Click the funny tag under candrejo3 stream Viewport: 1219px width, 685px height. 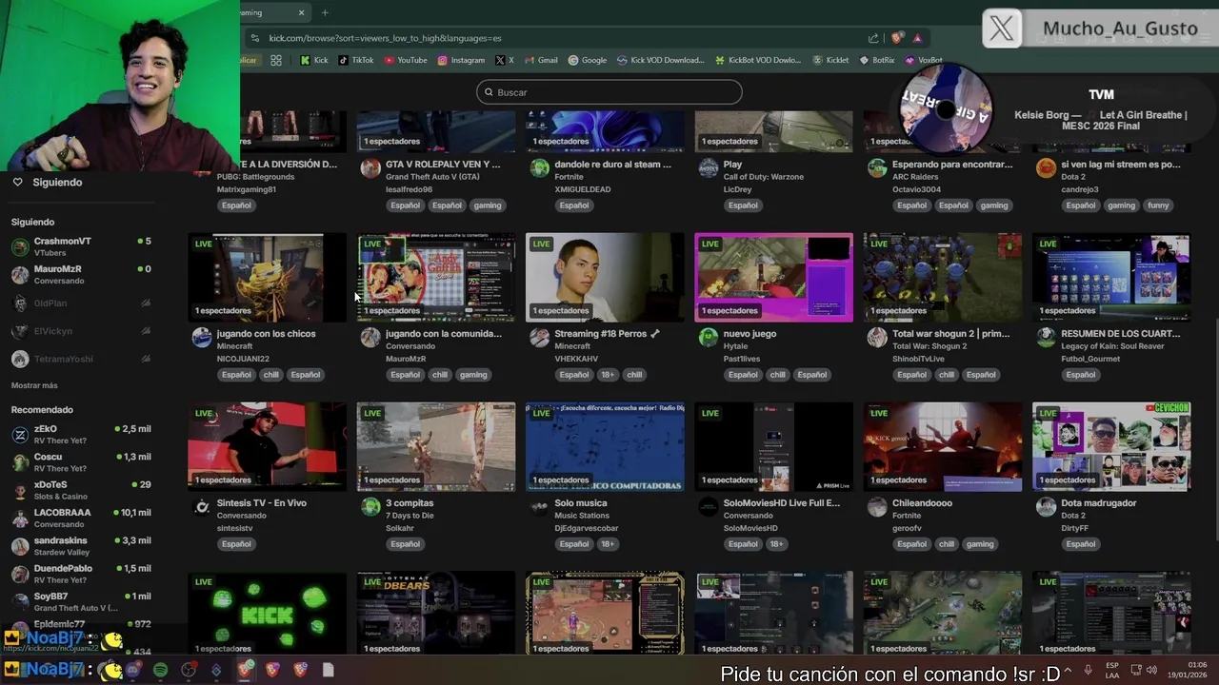[x=1158, y=205]
